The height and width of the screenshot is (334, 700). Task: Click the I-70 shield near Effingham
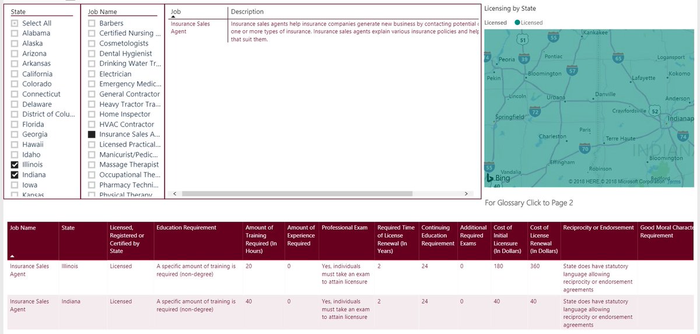[585, 149]
